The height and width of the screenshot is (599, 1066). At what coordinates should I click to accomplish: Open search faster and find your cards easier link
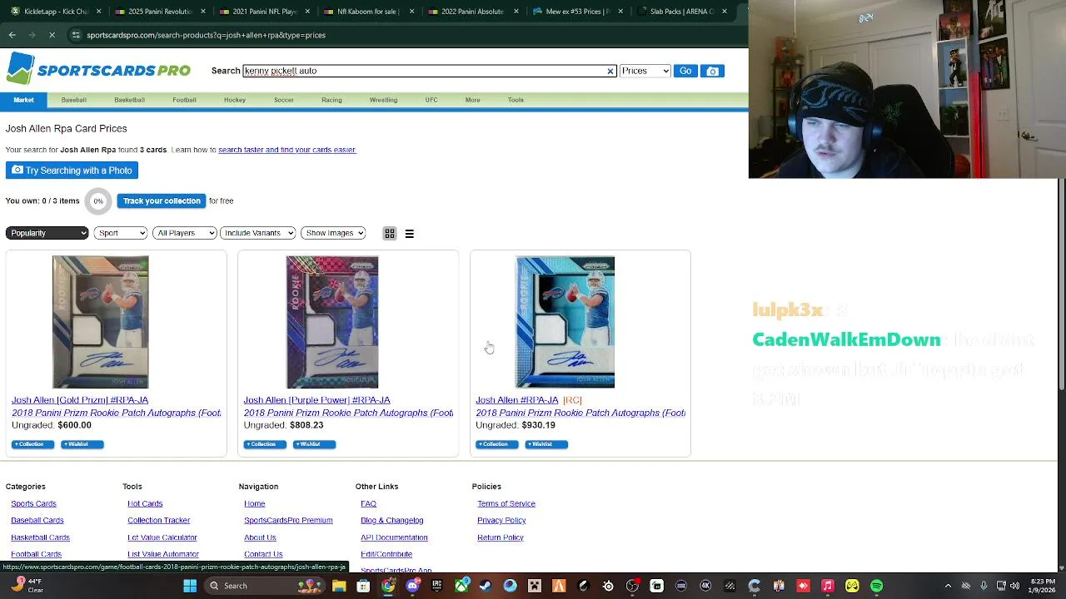(x=286, y=150)
